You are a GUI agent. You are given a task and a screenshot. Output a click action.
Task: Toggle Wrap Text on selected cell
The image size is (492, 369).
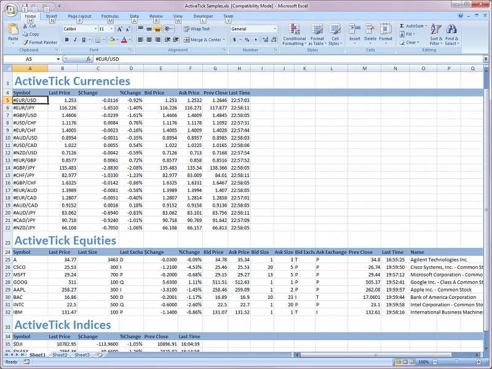[x=196, y=29]
